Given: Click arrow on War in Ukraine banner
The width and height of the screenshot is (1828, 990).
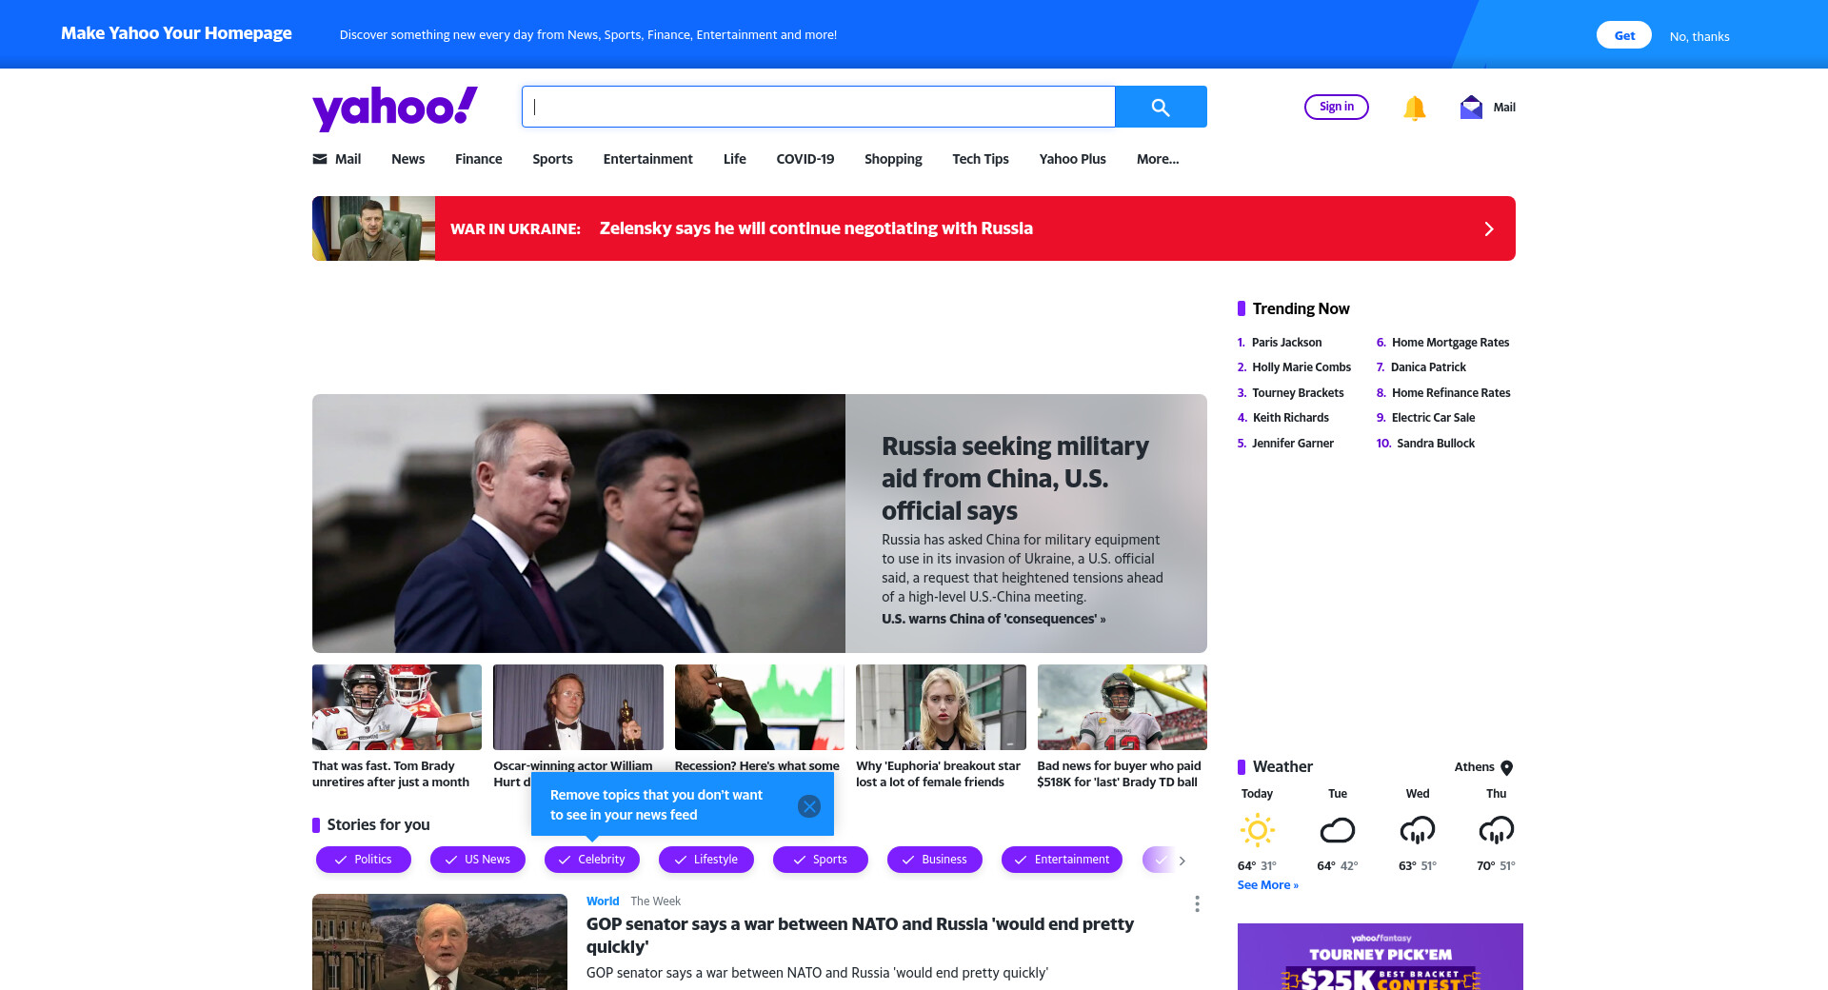Looking at the screenshot, I should (x=1489, y=228).
